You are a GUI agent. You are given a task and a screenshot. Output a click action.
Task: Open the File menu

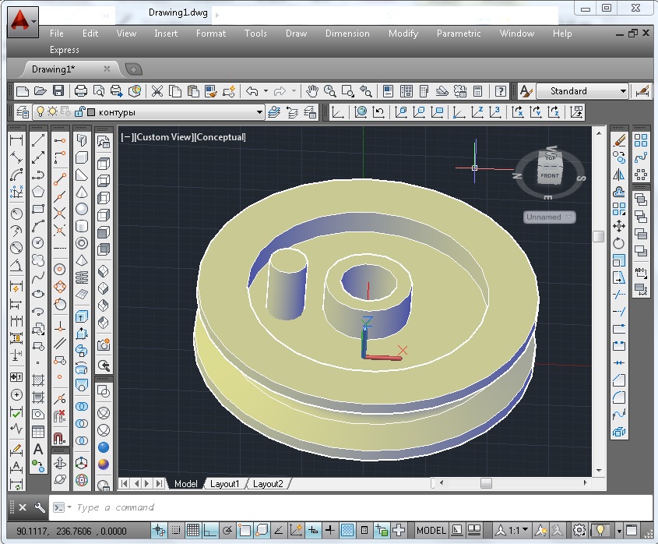pyautogui.click(x=57, y=34)
